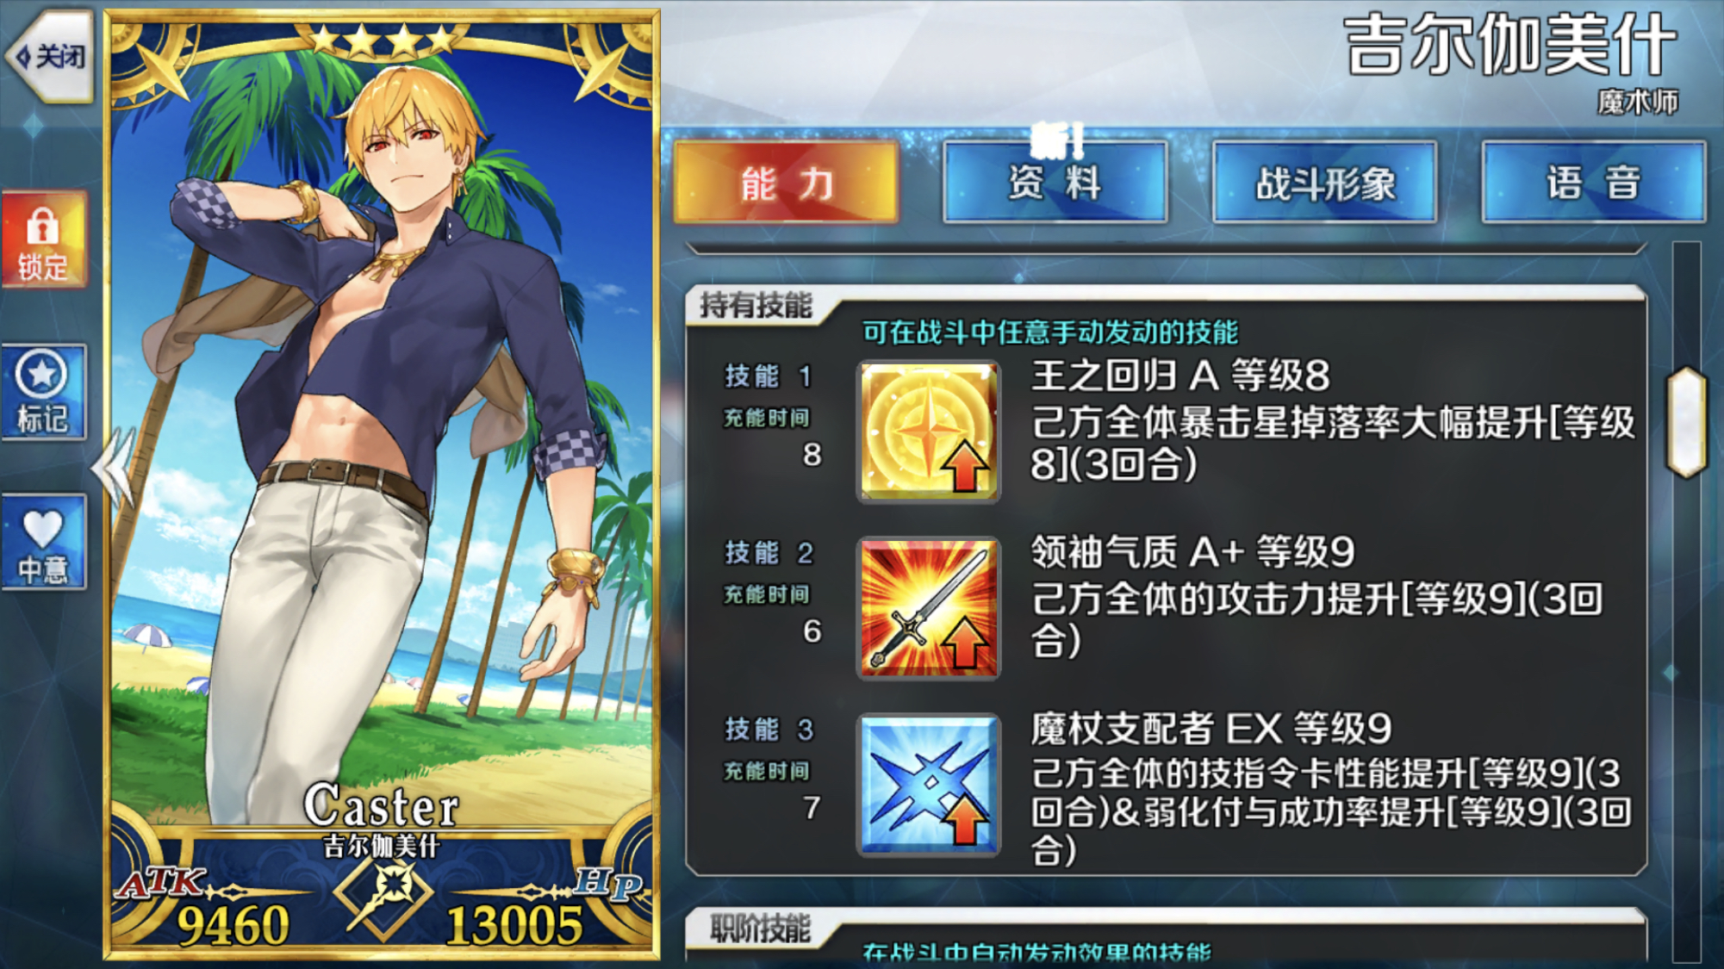Switch to the 资料 tab
Screen dimensions: 1724x969
(x=1055, y=183)
